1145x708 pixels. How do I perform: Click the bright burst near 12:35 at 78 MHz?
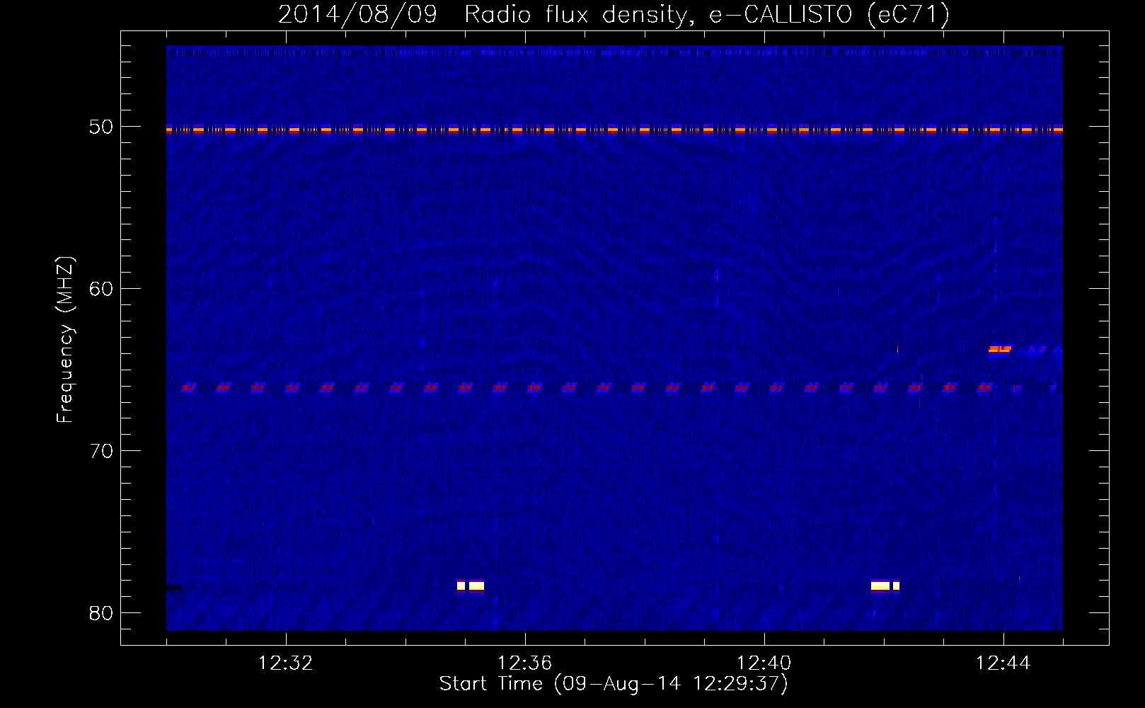(471, 586)
